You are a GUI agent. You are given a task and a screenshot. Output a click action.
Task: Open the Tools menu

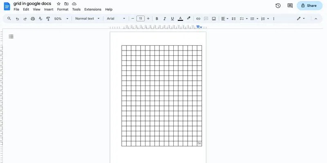(76, 9)
